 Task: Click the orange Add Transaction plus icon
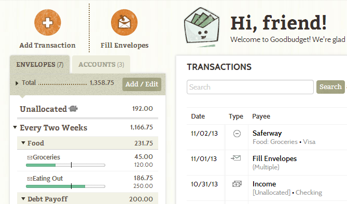48,22
